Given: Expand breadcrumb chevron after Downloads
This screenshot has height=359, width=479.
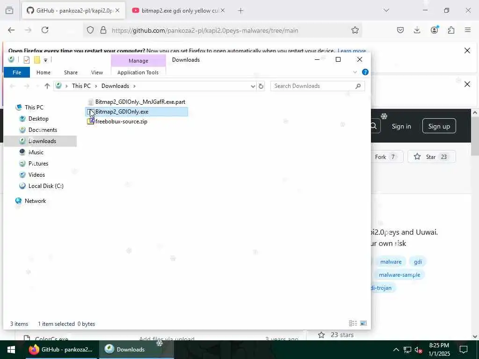Looking at the screenshot, I should [x=134, y=86].
